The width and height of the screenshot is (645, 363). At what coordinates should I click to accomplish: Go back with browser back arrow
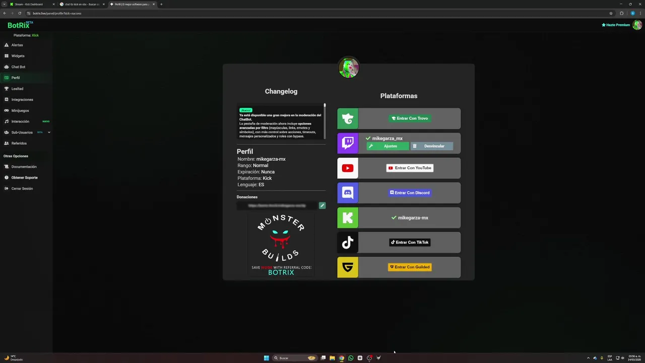click(x=5, y=13)
